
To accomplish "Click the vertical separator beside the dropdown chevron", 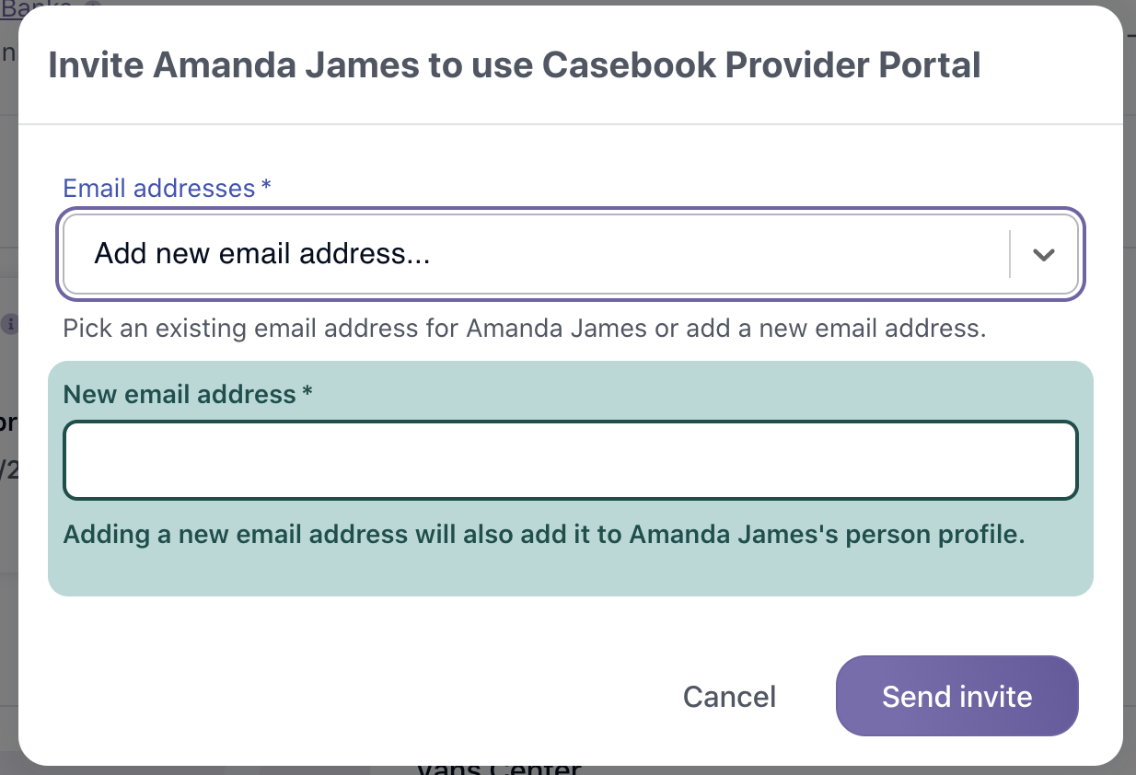I will click(x=1010, y=255).
